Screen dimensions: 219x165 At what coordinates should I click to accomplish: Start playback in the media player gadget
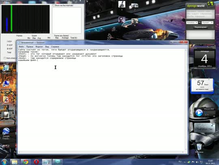tap(199, 113)
